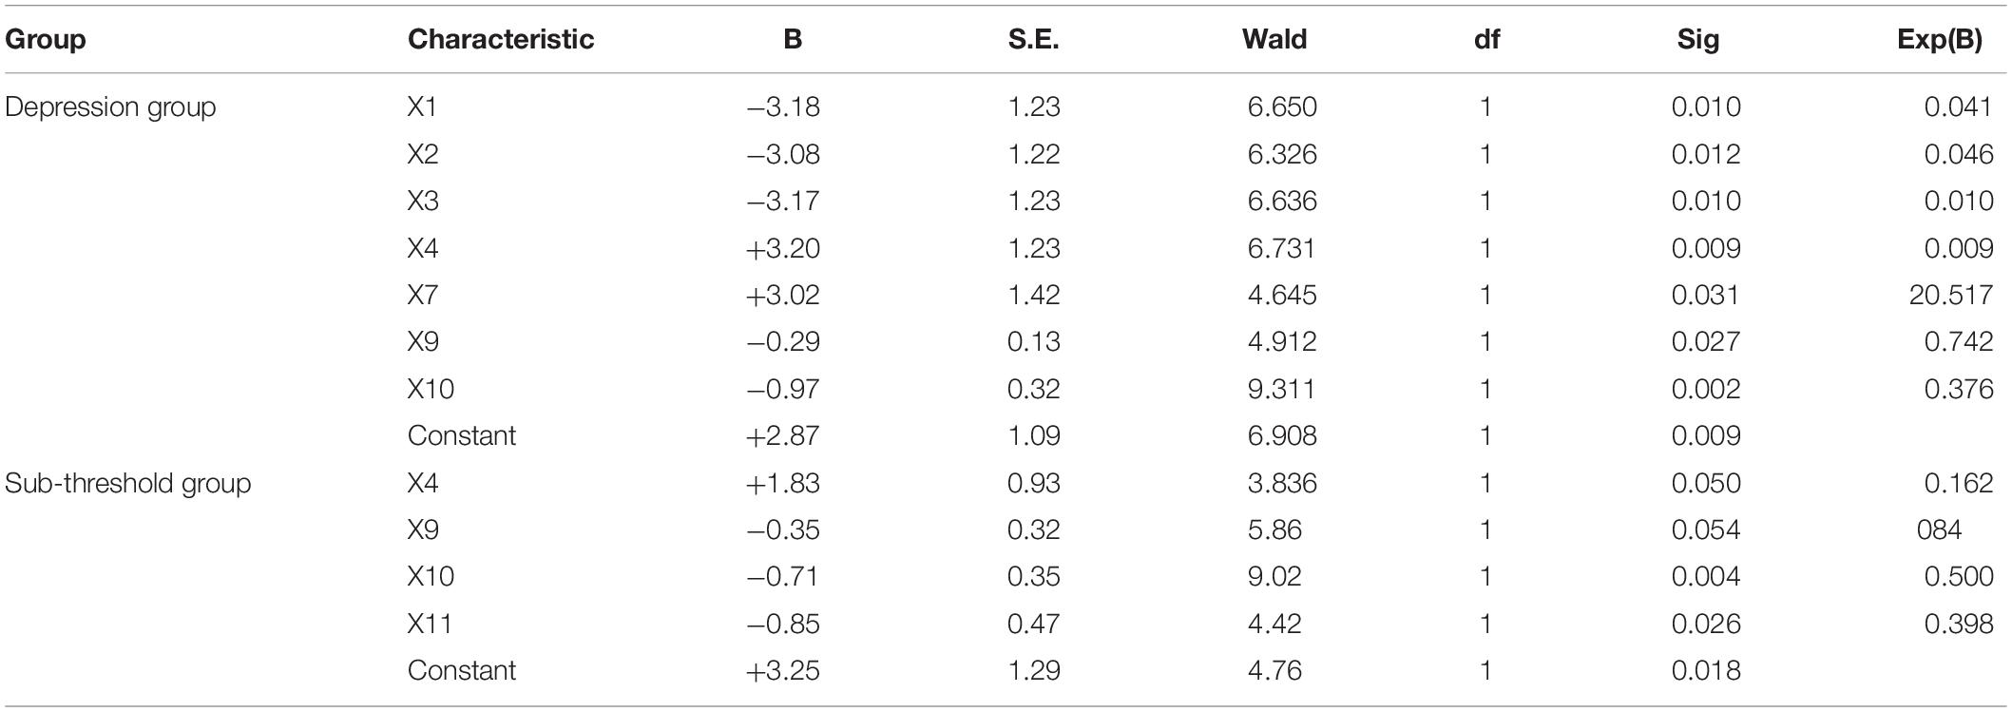Select the Sig column header

pos(1698,40)
